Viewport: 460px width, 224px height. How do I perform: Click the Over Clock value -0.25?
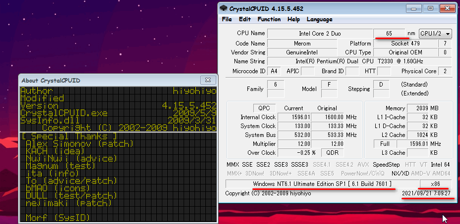click(294, 153)
